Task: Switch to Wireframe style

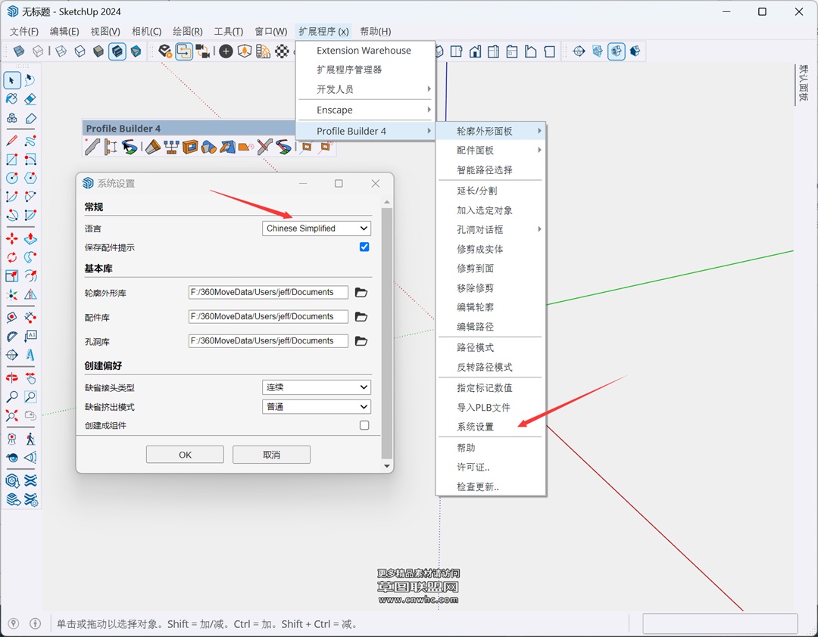Action: [61, 51]
